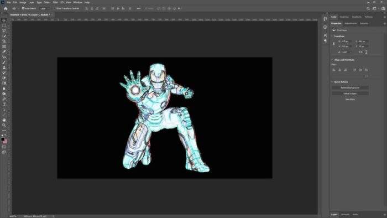
Task: Select the Eyedropper tool
Action: (x=4, y=51)
